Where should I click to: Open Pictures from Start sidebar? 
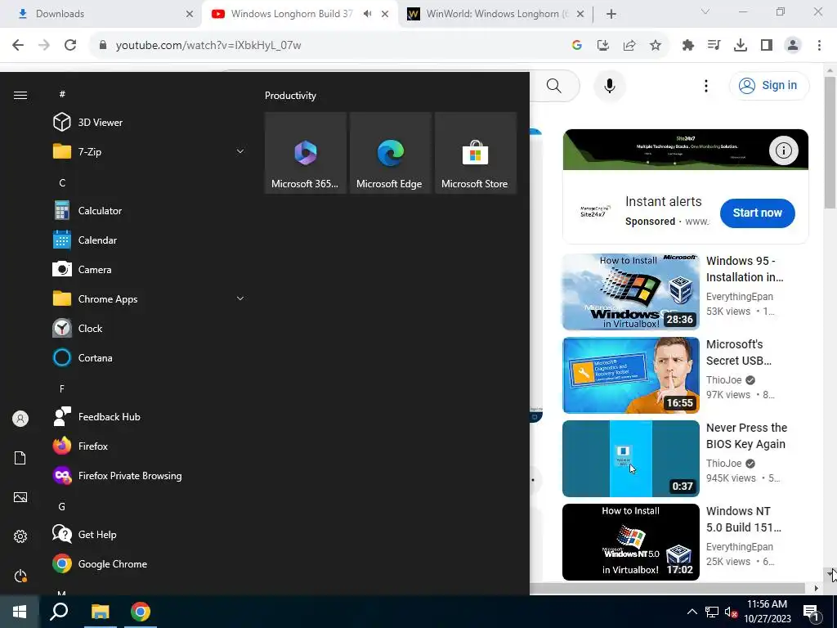[x=20, y=497]
